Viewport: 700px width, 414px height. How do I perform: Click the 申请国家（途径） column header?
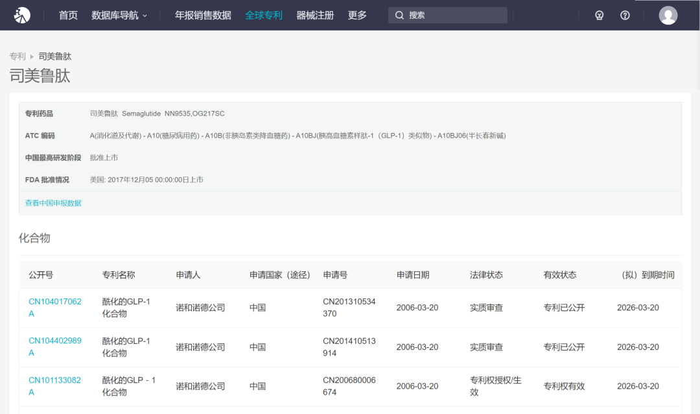(280, 275)
